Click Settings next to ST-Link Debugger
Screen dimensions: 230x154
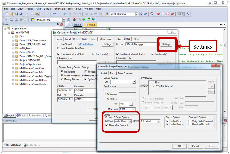click(166, 44)
